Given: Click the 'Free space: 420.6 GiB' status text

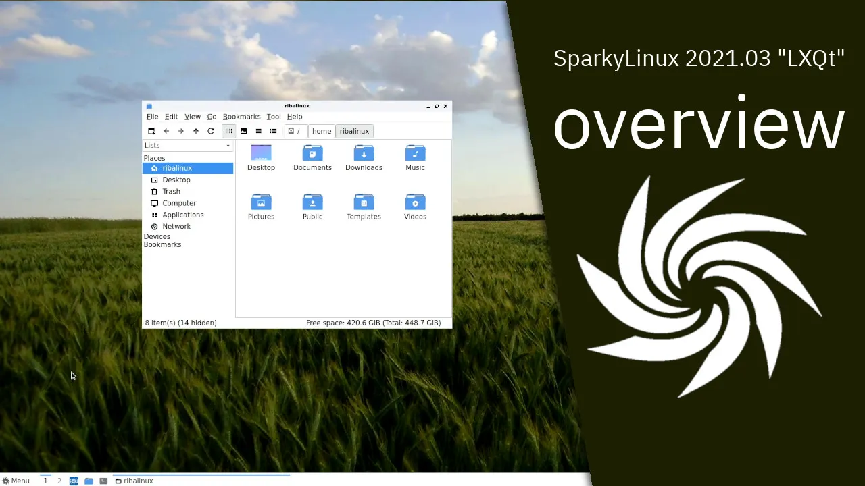Looking at the screenshot, I should pos(373,323).
